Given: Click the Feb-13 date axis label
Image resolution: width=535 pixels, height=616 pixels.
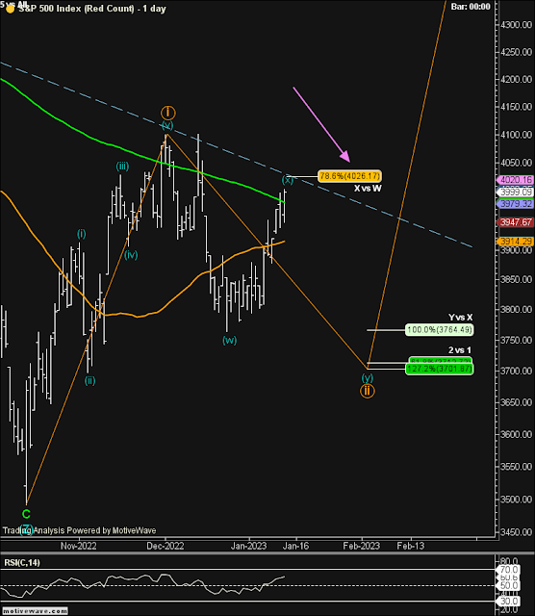Looking at the screenshot, I should click(x=411, y=546).
